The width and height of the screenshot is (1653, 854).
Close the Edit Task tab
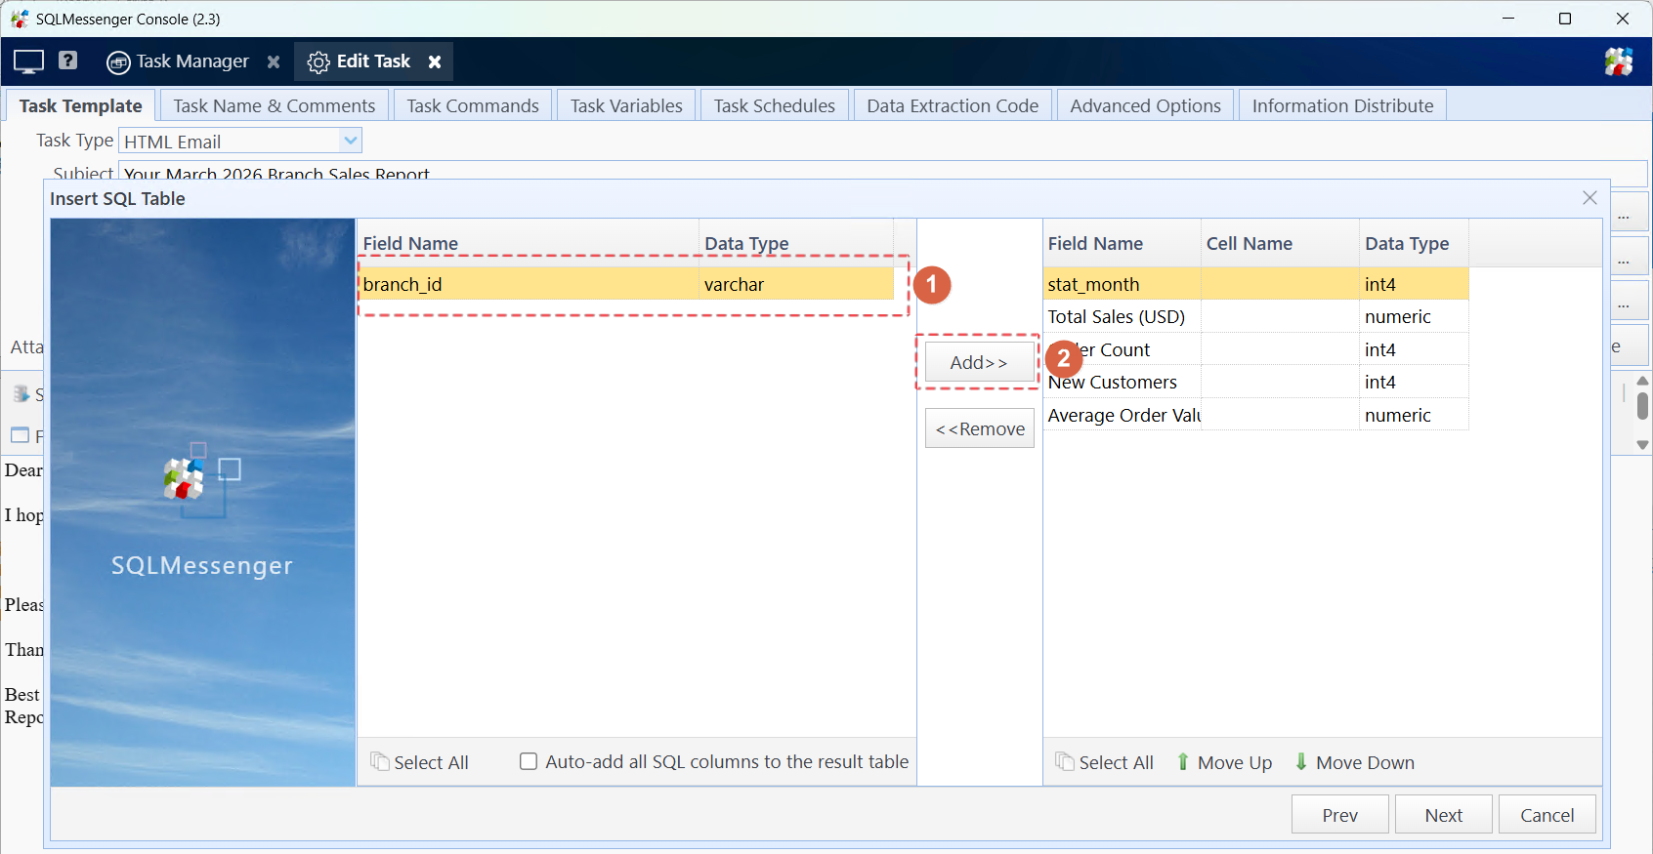(435, 61)
